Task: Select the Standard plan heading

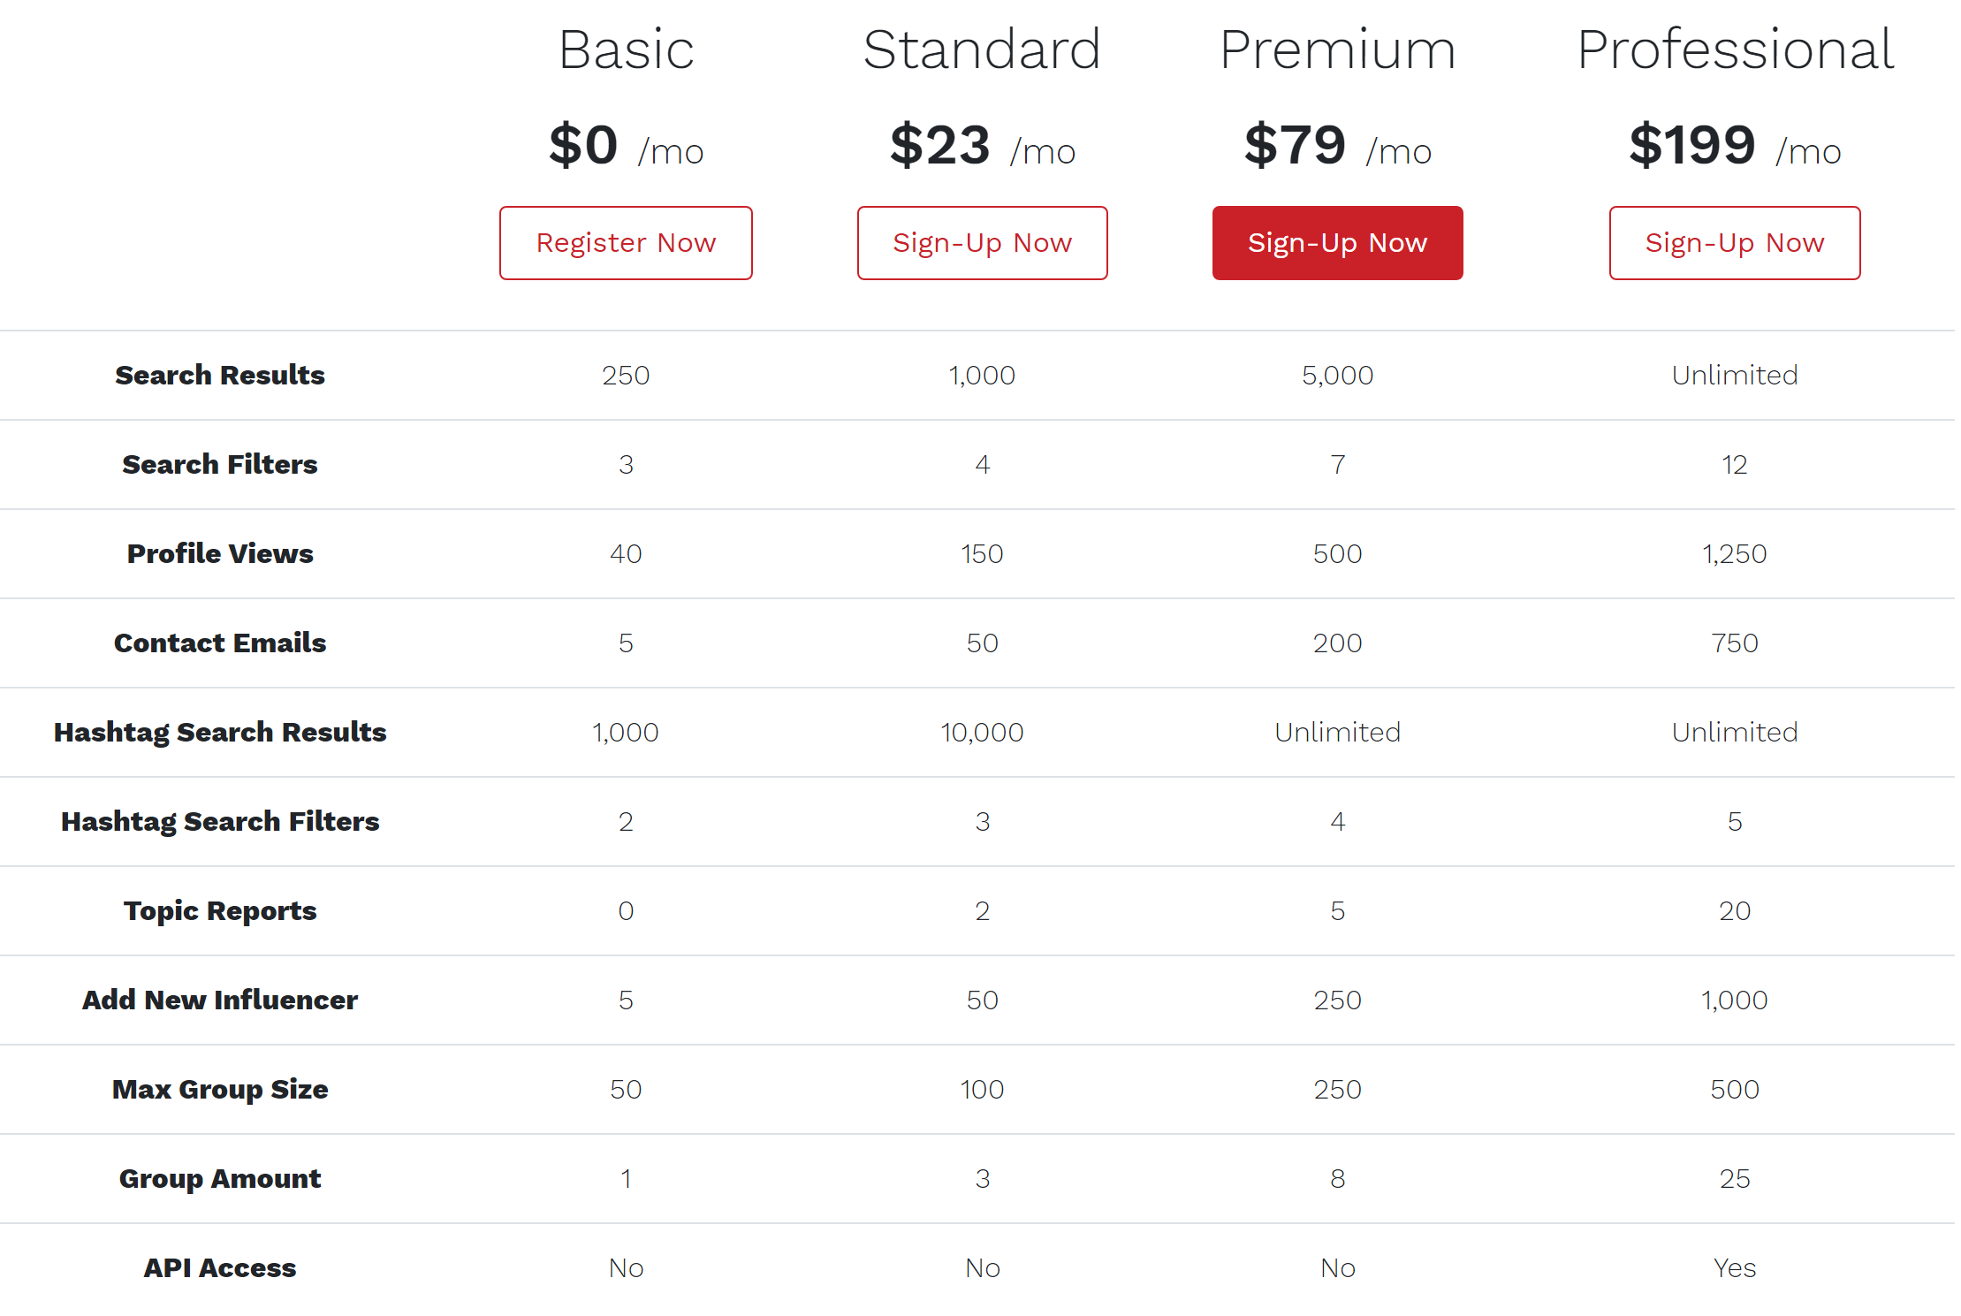Action: (982, 49)
